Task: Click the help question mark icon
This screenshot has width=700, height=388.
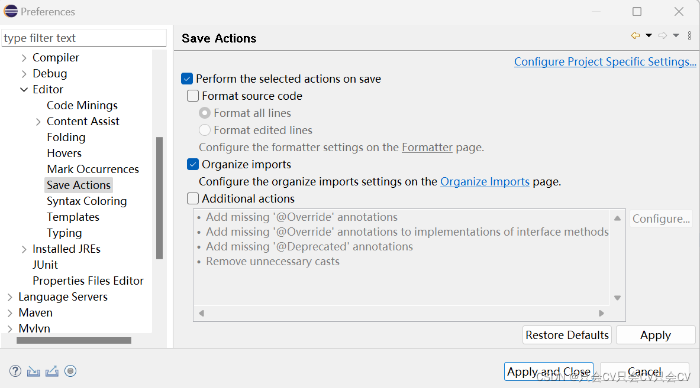Action: [15, 371]
